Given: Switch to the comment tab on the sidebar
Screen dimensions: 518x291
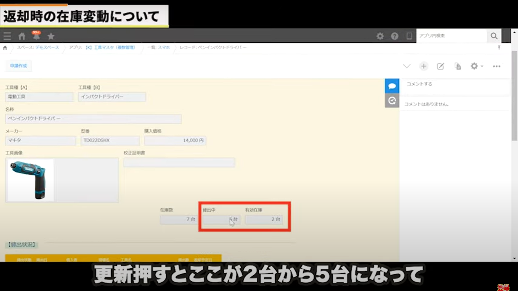Looking at the screenshot, I should 392,86.
